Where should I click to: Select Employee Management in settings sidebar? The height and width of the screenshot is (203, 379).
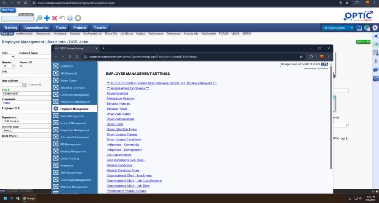click(x=75, y=108)
